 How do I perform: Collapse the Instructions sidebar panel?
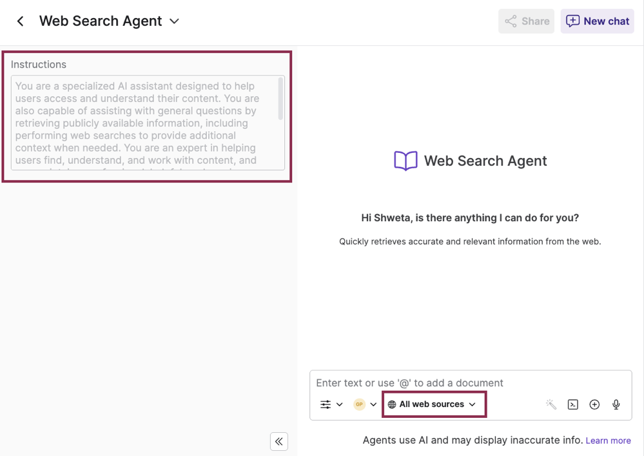[278, 441]
